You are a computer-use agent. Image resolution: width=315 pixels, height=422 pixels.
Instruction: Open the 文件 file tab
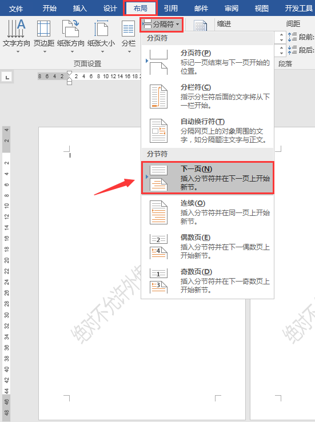[x=15, y=9]
